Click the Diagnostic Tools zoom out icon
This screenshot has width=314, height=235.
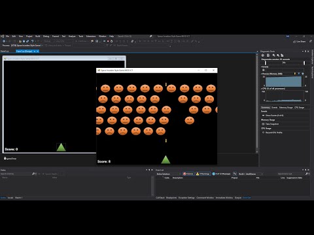(278, 55)
